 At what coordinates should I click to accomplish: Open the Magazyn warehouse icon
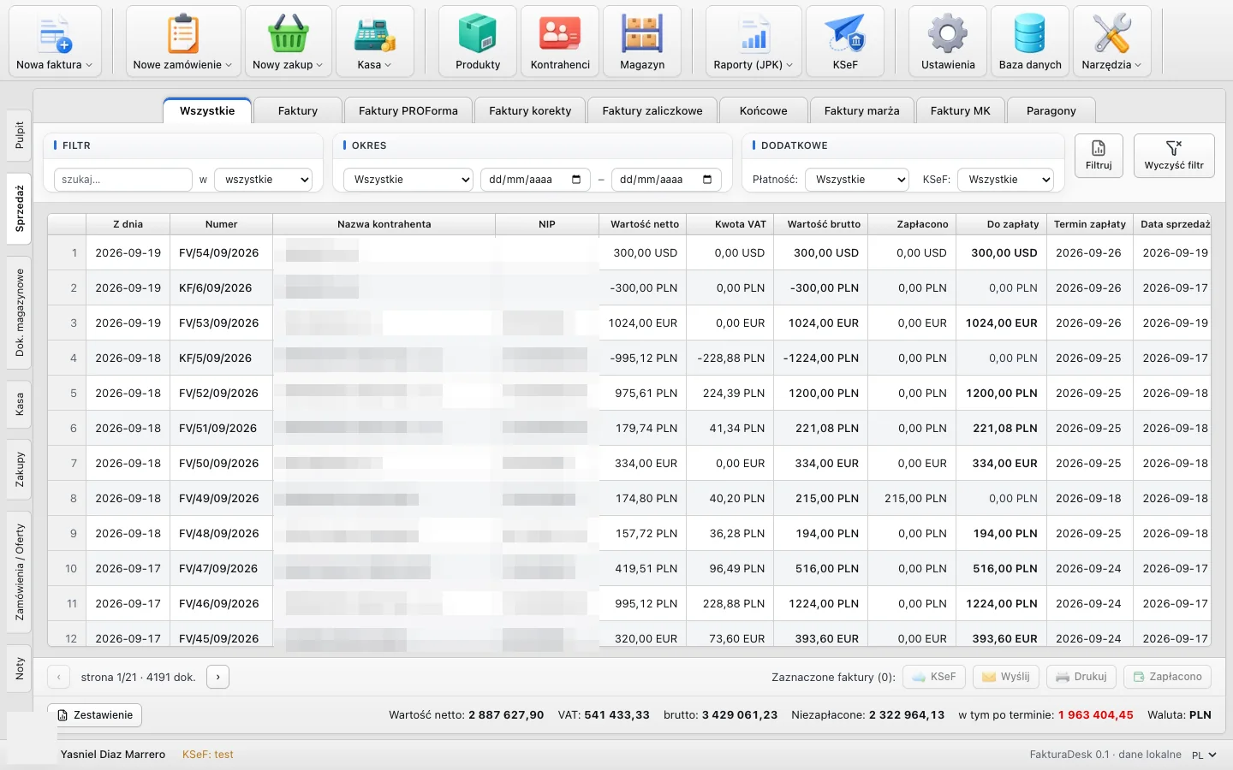click(x=642, y=41)
